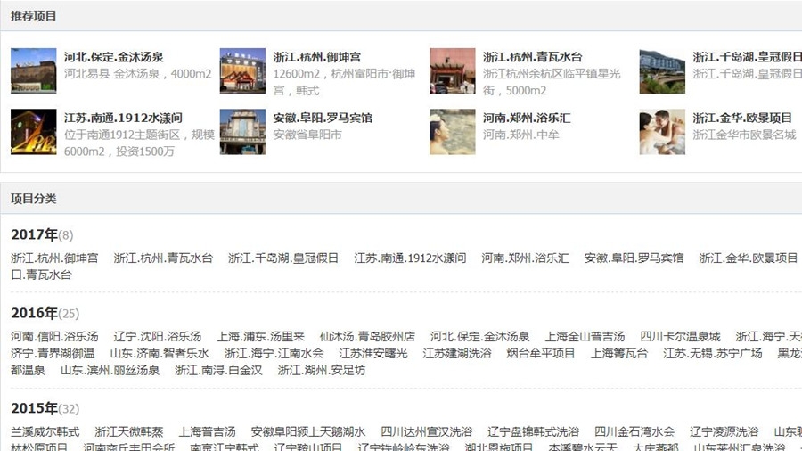Open 浙江.海宁.江南水会 project link
The height and width of the screenshot is (451, 802).
[x=274, y=353]
